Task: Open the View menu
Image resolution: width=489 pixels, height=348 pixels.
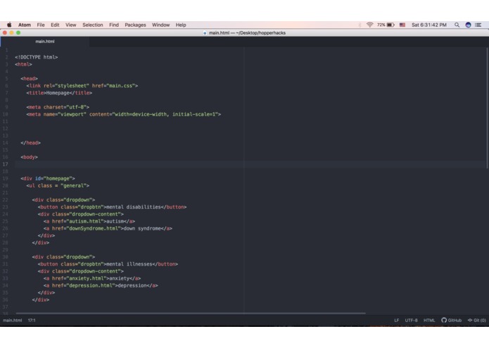Action: pos(70,25)
